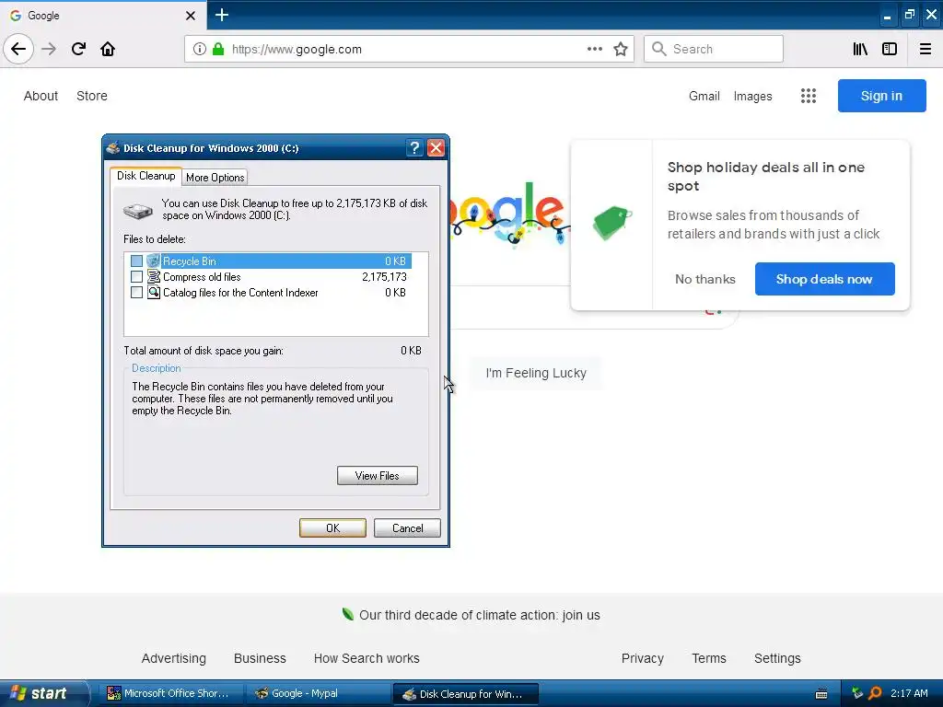Switch to the More Options tab
Screen dimensions: 943x707
click(x=215, y=178)
